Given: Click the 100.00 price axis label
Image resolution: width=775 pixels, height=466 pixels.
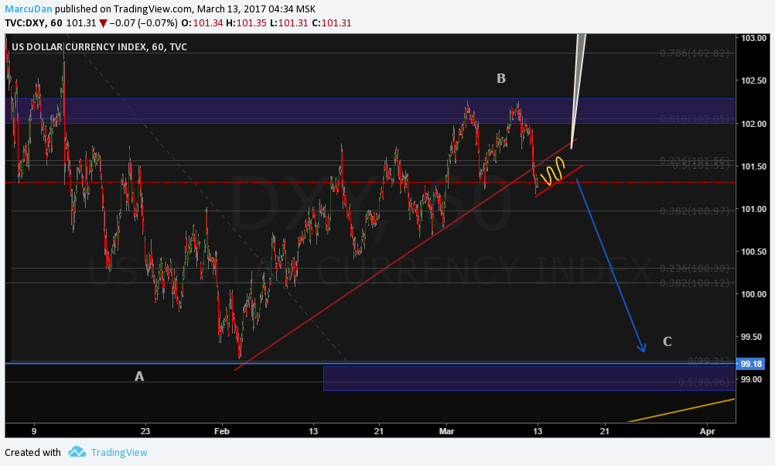Looking at the screenshot, I should [754, 294].
